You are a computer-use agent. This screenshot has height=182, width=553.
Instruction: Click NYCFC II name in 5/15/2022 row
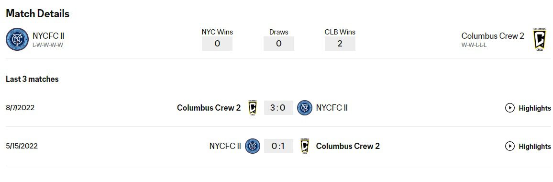(225, 146)
